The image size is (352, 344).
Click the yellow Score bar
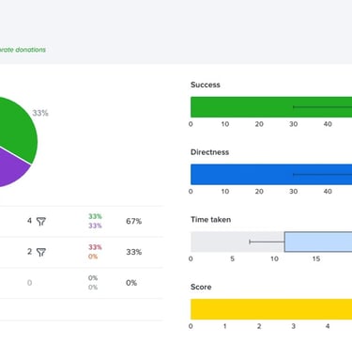(271, 309)
